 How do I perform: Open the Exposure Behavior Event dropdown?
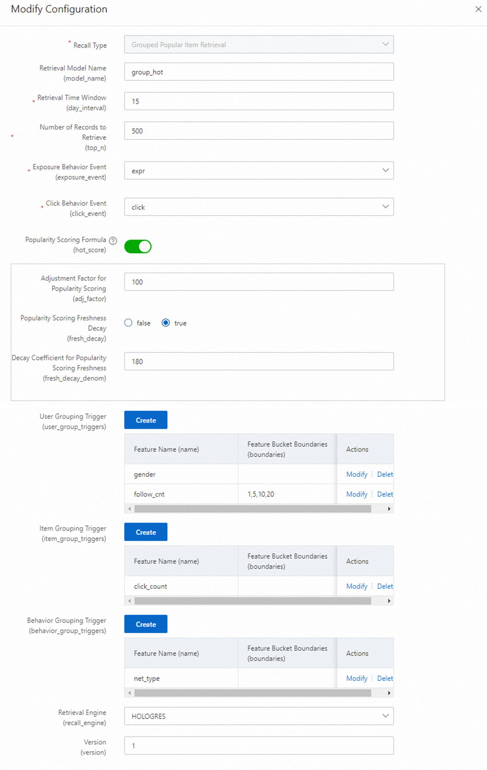259,171
